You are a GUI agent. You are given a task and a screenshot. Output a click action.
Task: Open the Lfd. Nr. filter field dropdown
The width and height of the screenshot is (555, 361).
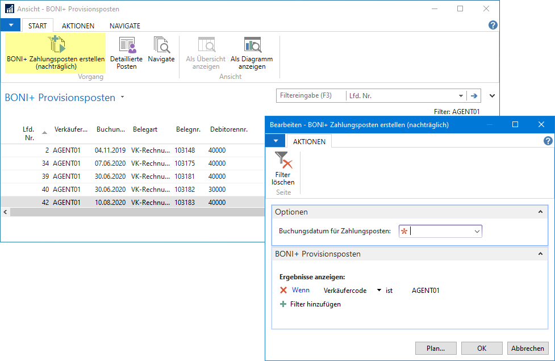point(461,96)
